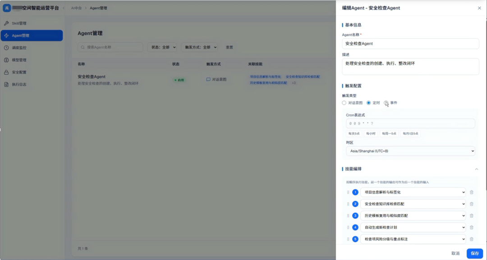487x260 pixels.
Task: Apply the 每月1日9点 cron preset
Action: [411, 134]
